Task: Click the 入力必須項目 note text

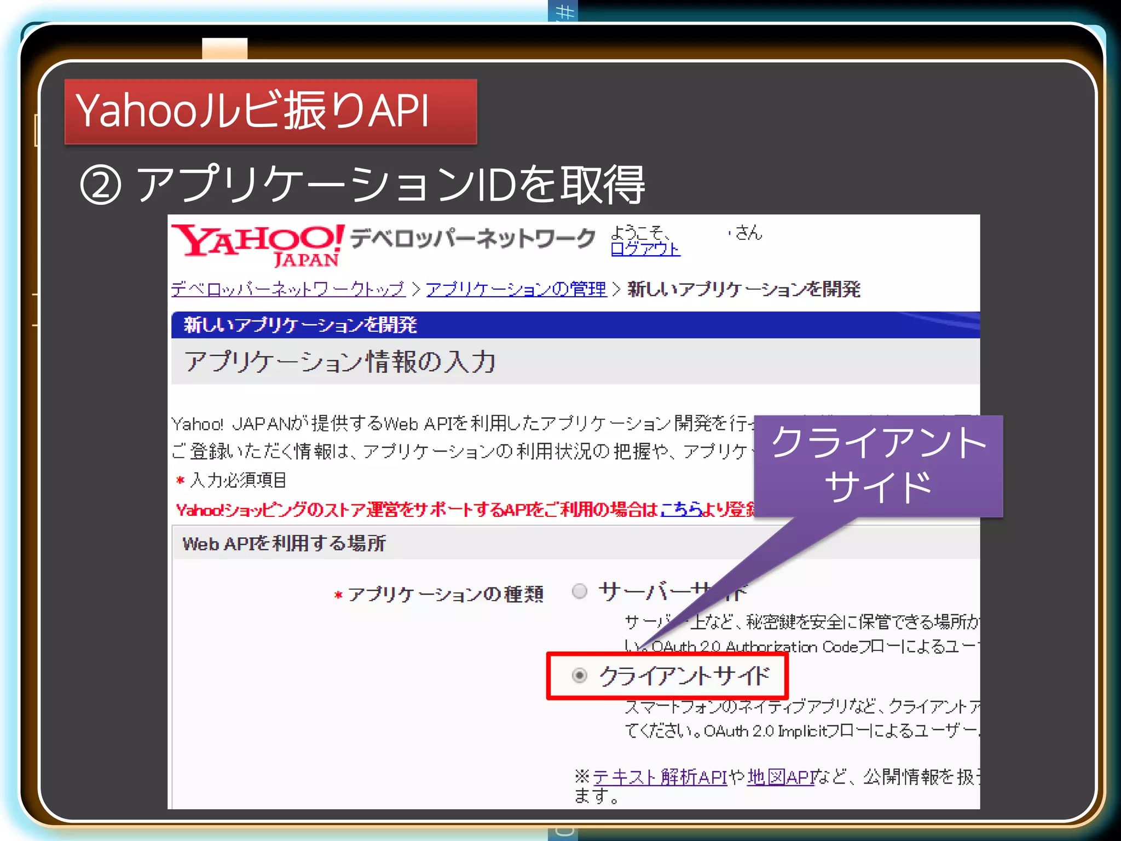Action: 238,480
